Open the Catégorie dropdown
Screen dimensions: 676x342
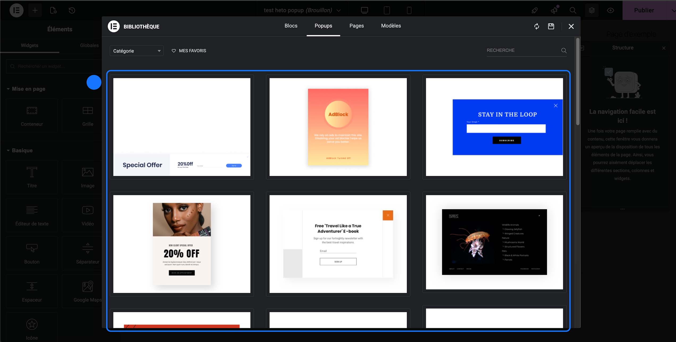pyautogui.click(x=136, y=50)
